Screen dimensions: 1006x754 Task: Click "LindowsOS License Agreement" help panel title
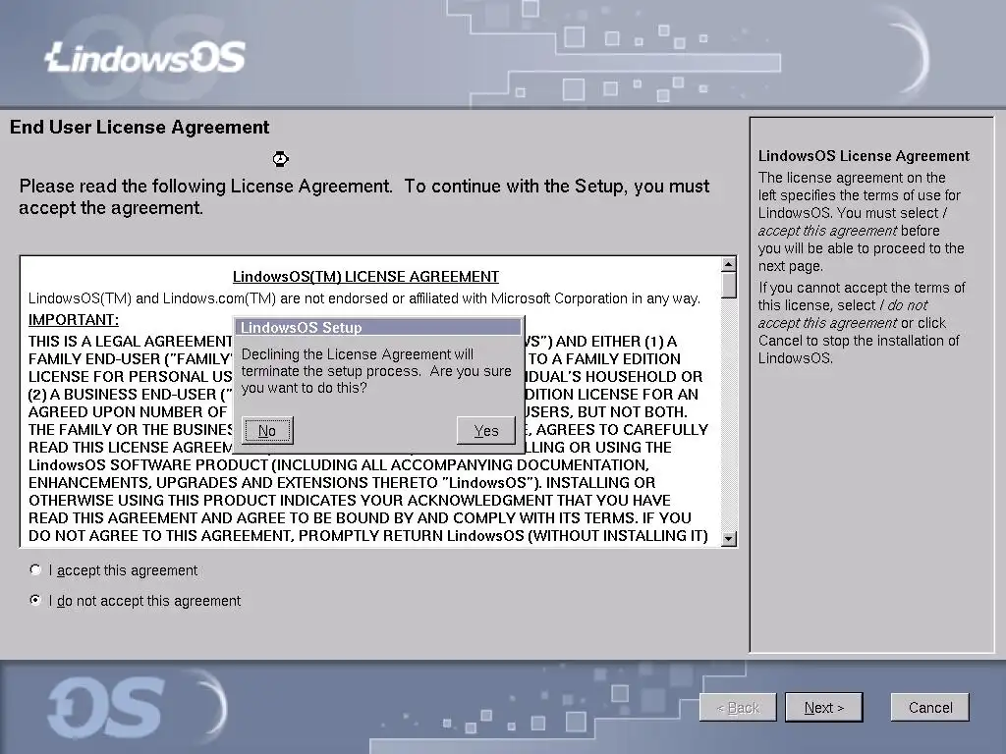[x=864, y=156]
